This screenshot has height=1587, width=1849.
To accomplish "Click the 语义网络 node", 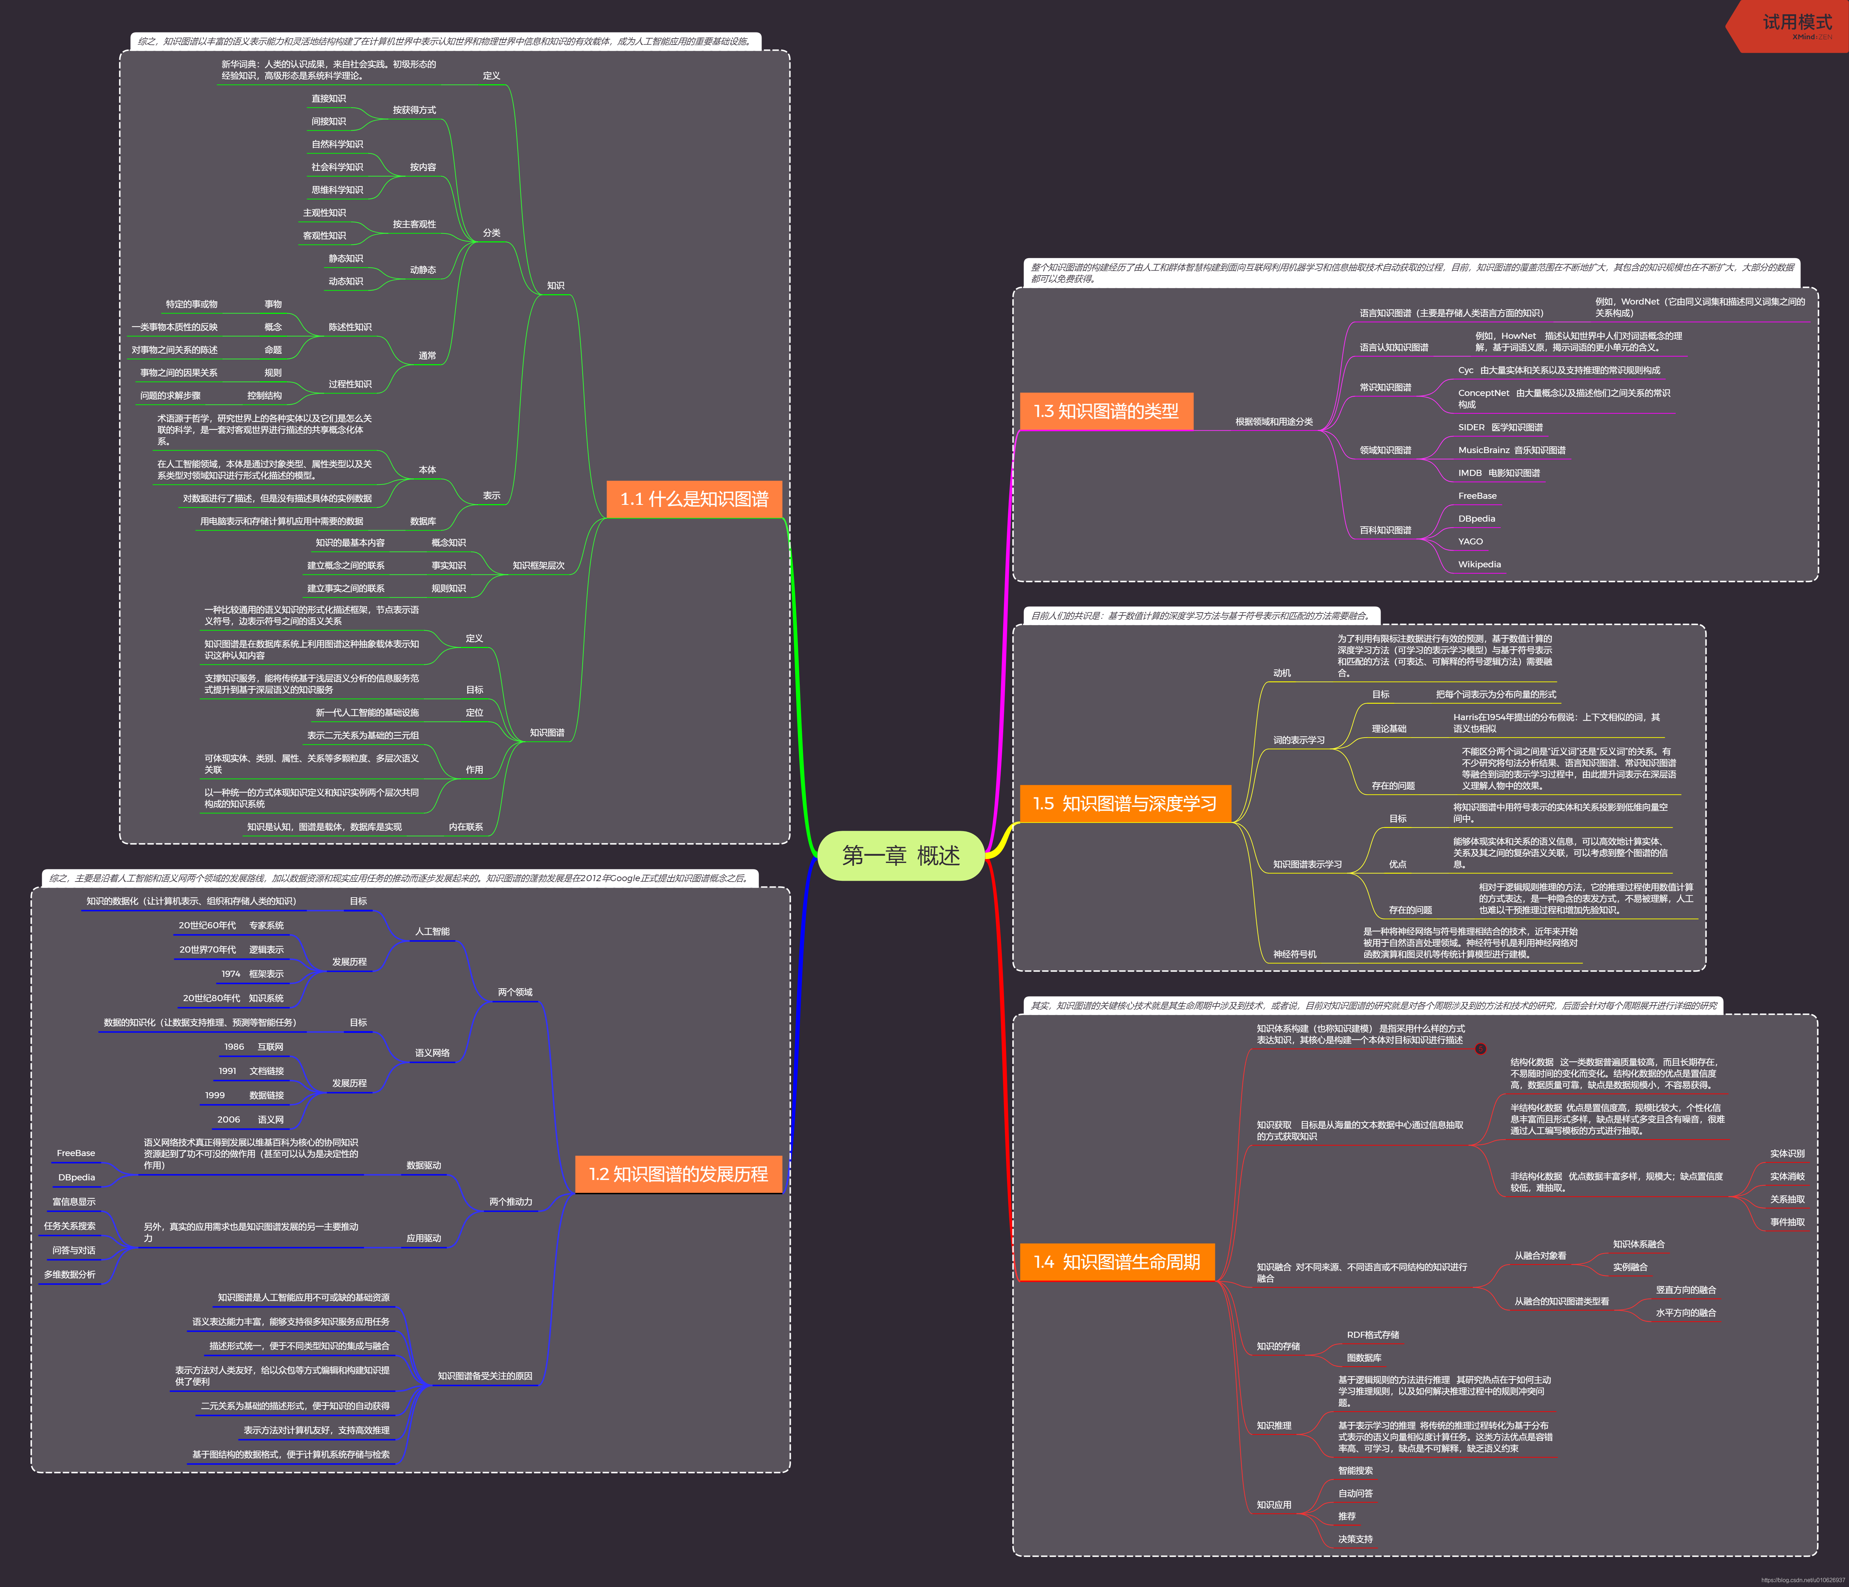I will tap(432, 1053).
